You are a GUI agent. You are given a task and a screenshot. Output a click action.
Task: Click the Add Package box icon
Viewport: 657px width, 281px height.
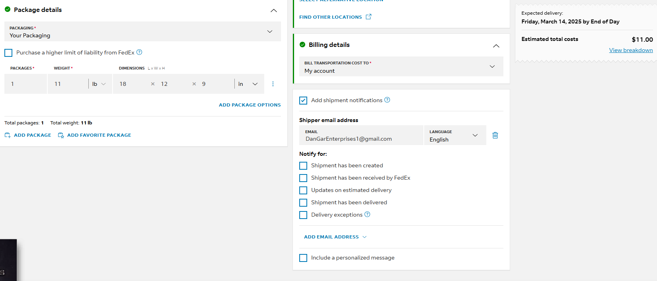8,135
